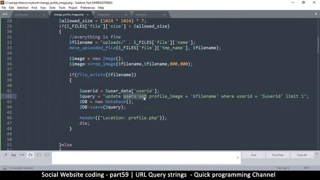Viewport: 320px width, 180px height.
Task: Click 'file_exists' function on line 38
Action: pyautogui.click(x=91, y=74)
